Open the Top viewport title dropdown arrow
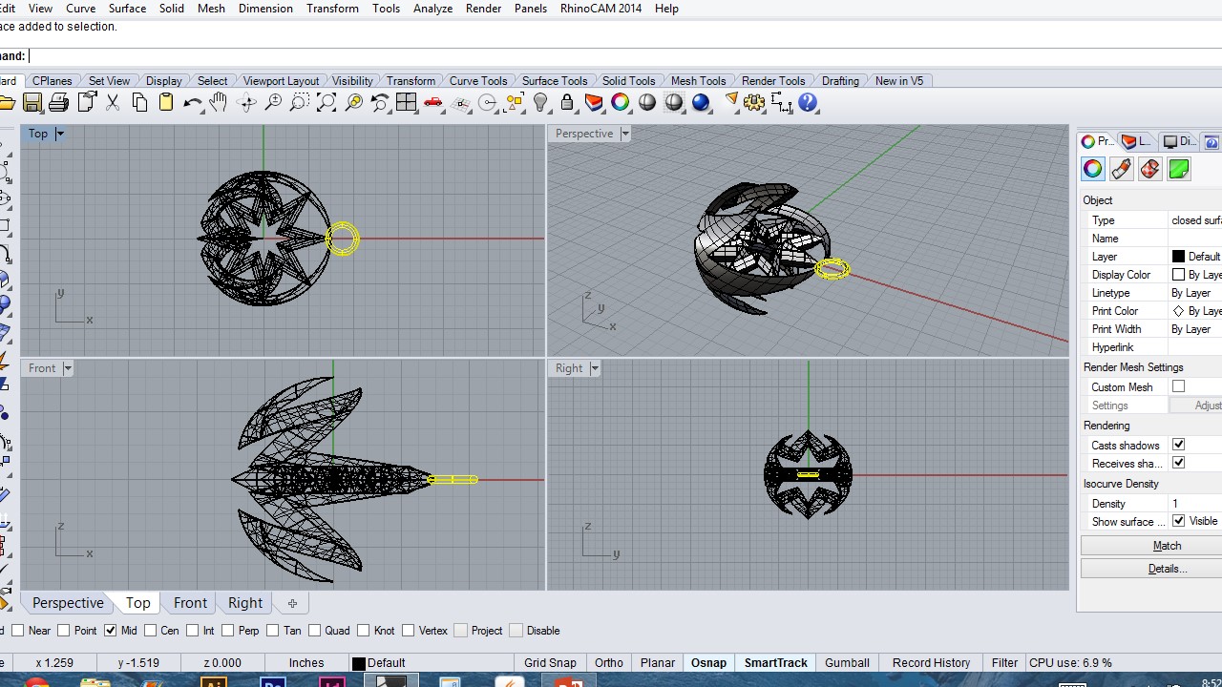Screen dimensions: 1222x687 click(59, 134)
